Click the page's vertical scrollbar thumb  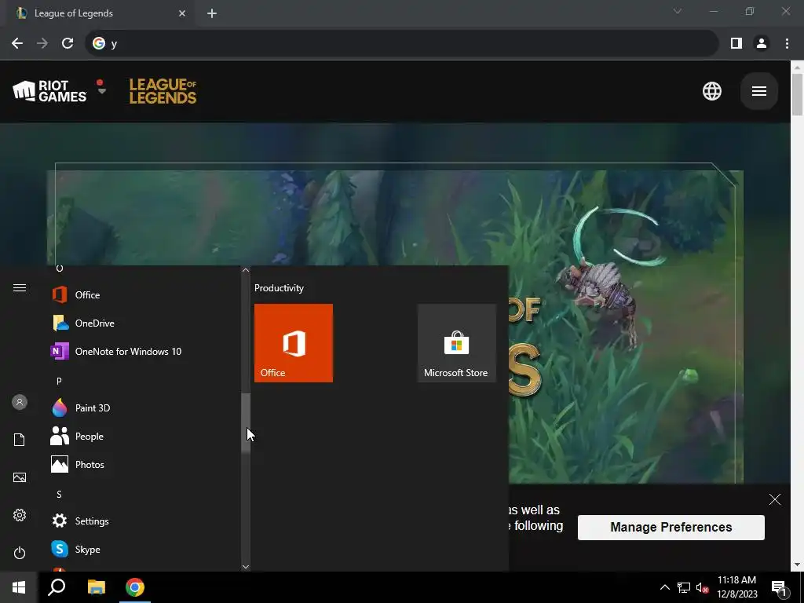[798, 94]
